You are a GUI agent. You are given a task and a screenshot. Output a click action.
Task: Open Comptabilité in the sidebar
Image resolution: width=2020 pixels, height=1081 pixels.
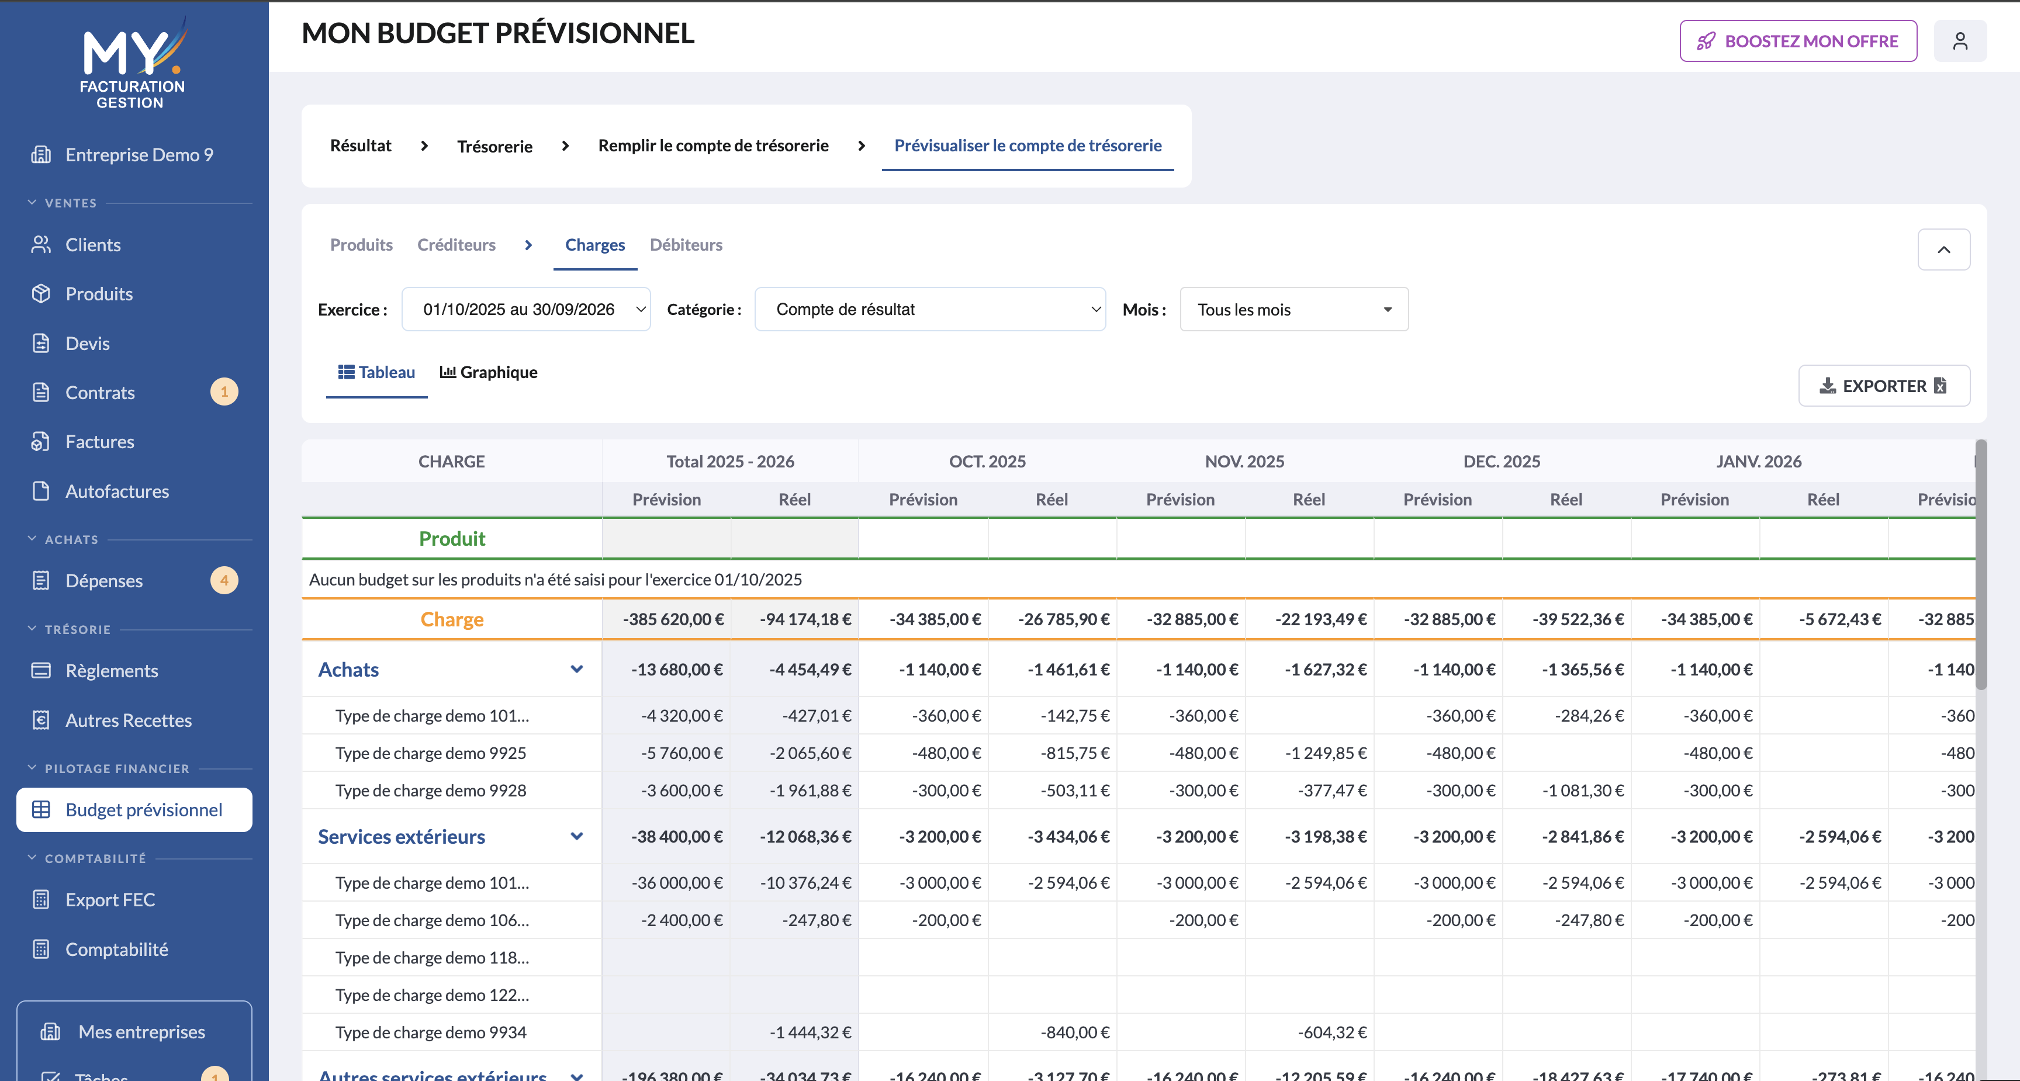pyautogui.click(x=117, y=948)
